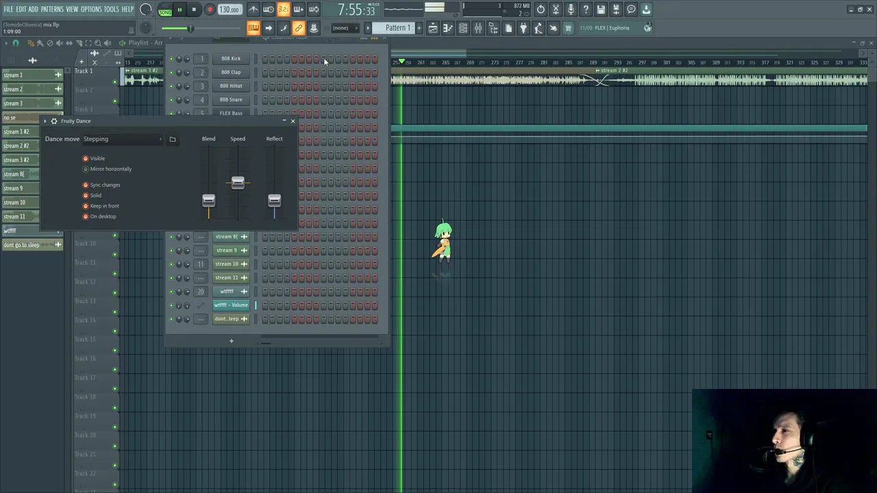Select the 808 Kick channel button
The height and width of the screenshot is (493, 877).
pyautogui.click(x=231, y=59)
